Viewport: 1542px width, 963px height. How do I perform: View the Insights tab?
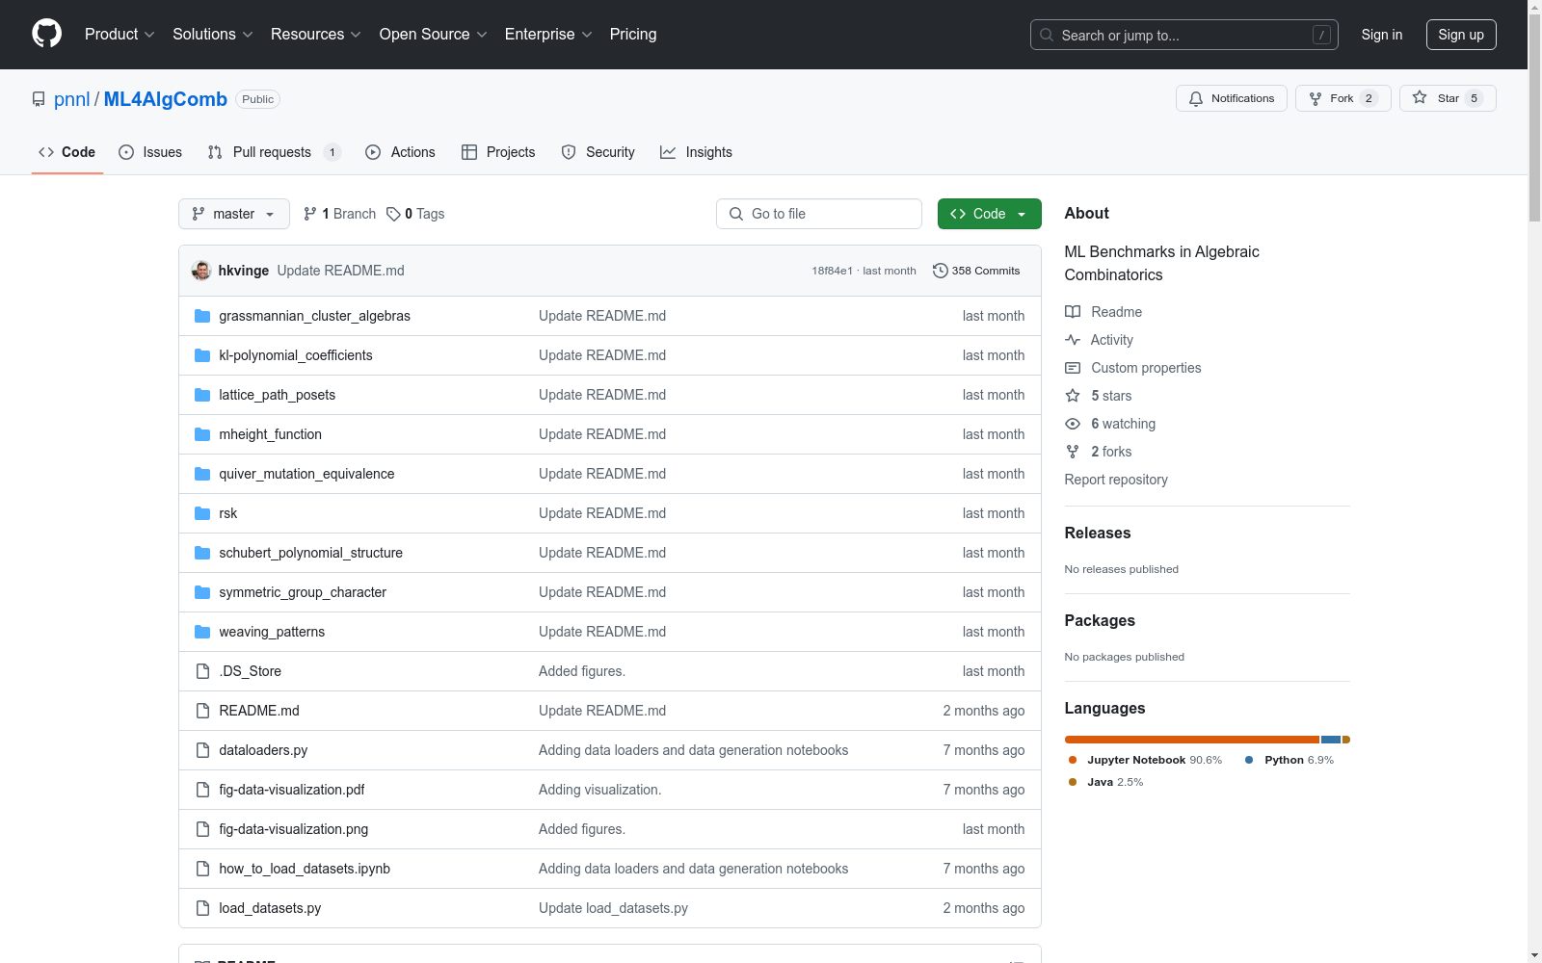click(696, 152)
